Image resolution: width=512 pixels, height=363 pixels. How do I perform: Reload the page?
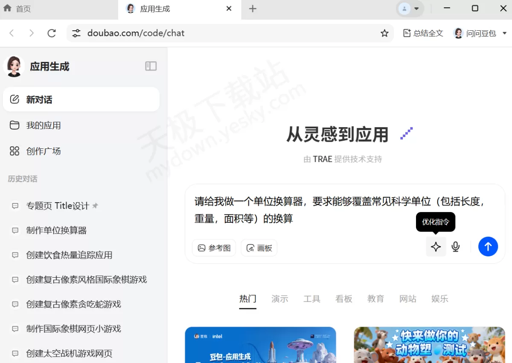(52, 33)
